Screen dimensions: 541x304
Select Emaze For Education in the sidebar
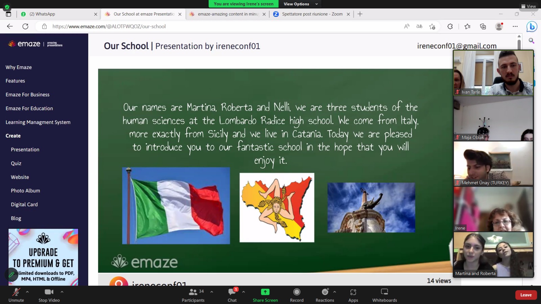(29, 109)
